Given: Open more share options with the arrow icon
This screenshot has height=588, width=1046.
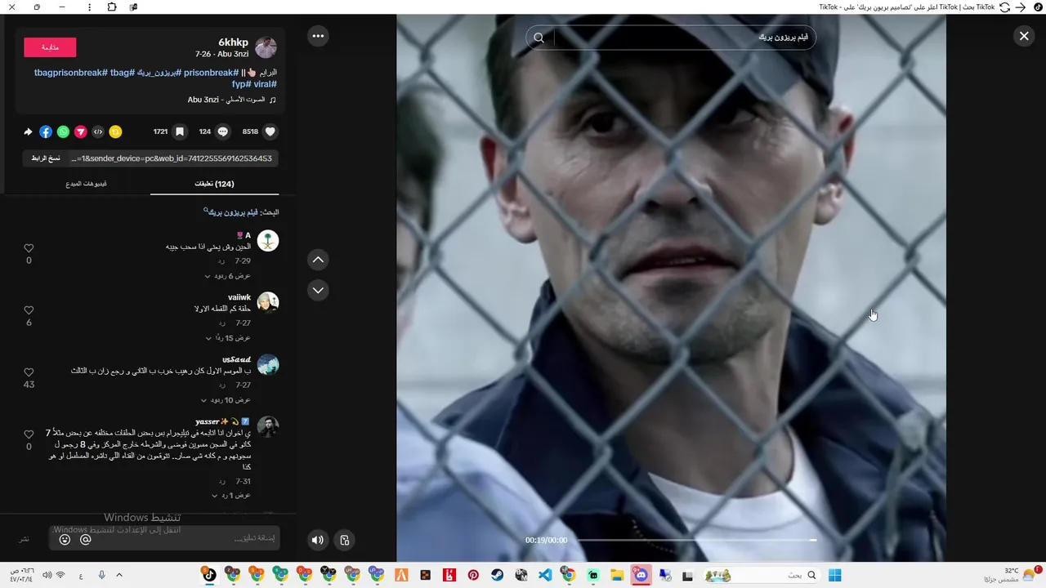Looking at the screenshot, I should click(x=28, y=131).
